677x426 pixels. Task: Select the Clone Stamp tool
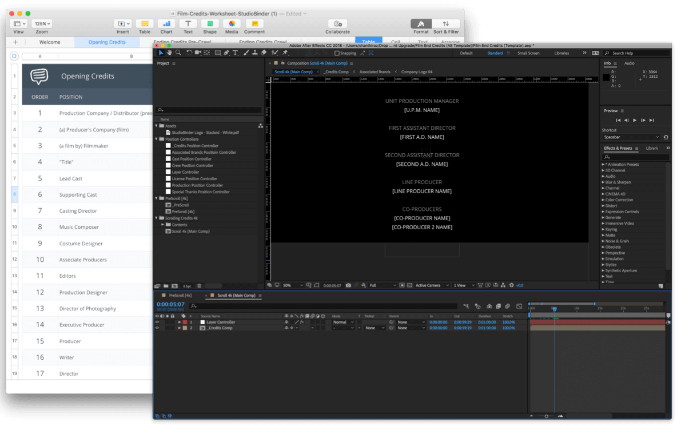click(x=255, y=53)
